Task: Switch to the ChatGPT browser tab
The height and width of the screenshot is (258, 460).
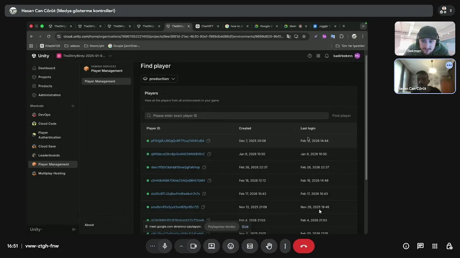Action: click(x=207, y=26)
